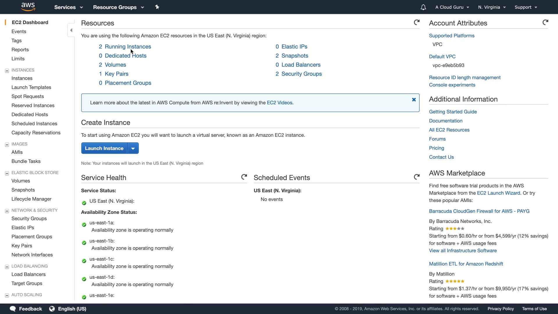Collapse the INSTANCES sidebar section
The width and height of the screenshot is (558, 314).
pyautogui.click(x=7, y=71)
